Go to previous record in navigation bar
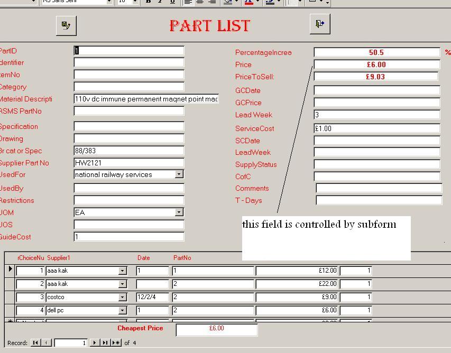This screenshot has height=353, width=451. 47,342
